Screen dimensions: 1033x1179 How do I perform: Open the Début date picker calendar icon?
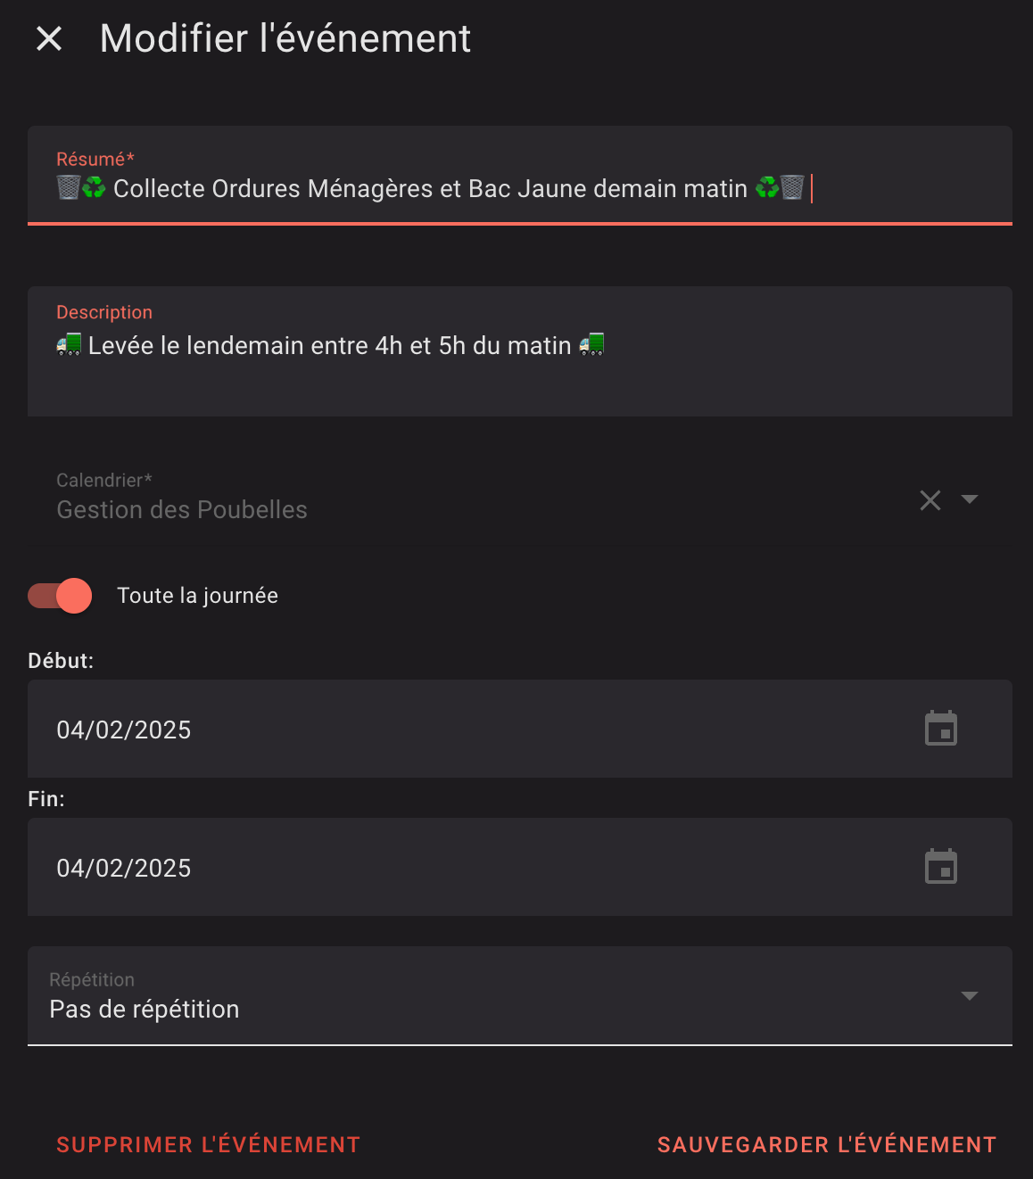(x=940, y=729)
